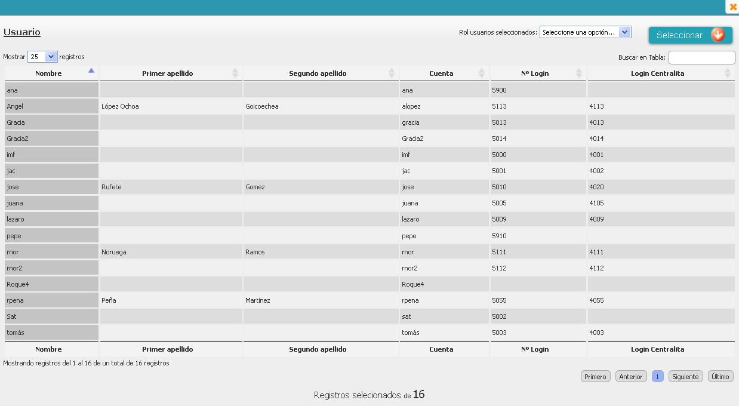This screenshot has width=739, height=406.
Task: Select the rpena name cell
Action: click(51, 300)
